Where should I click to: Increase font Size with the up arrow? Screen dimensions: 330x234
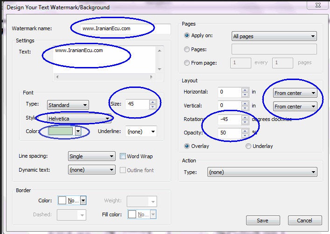[152, 102]
